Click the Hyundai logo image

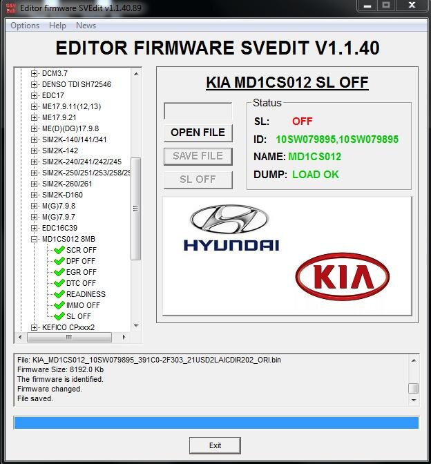231,228
